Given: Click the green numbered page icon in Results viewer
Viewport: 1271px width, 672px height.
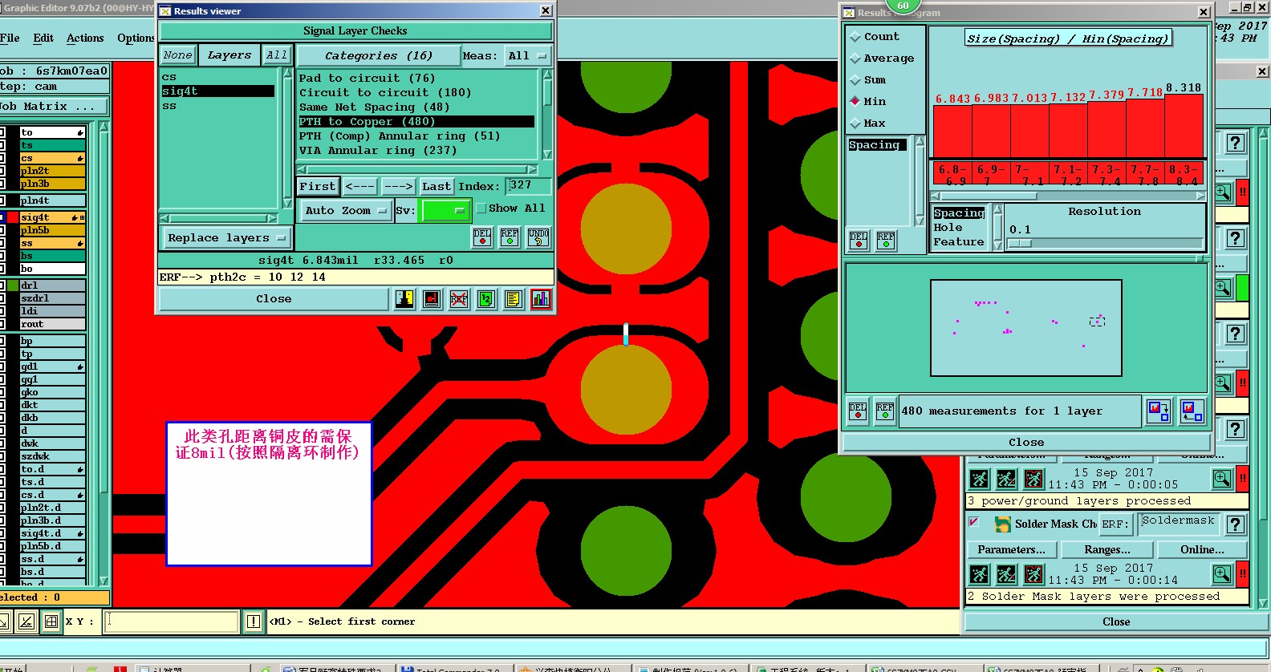Looking at the screenshot, I should click(x=486, y=299).
